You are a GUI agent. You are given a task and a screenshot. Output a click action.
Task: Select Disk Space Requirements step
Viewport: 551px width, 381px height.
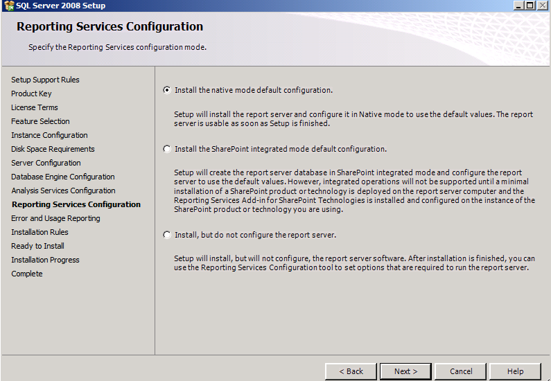[x=53, y=149]
